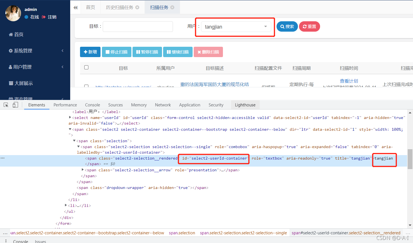The image size is (413, 243).
Task: Close the 扫描任务 tab
Action: [x=172, y=7]
